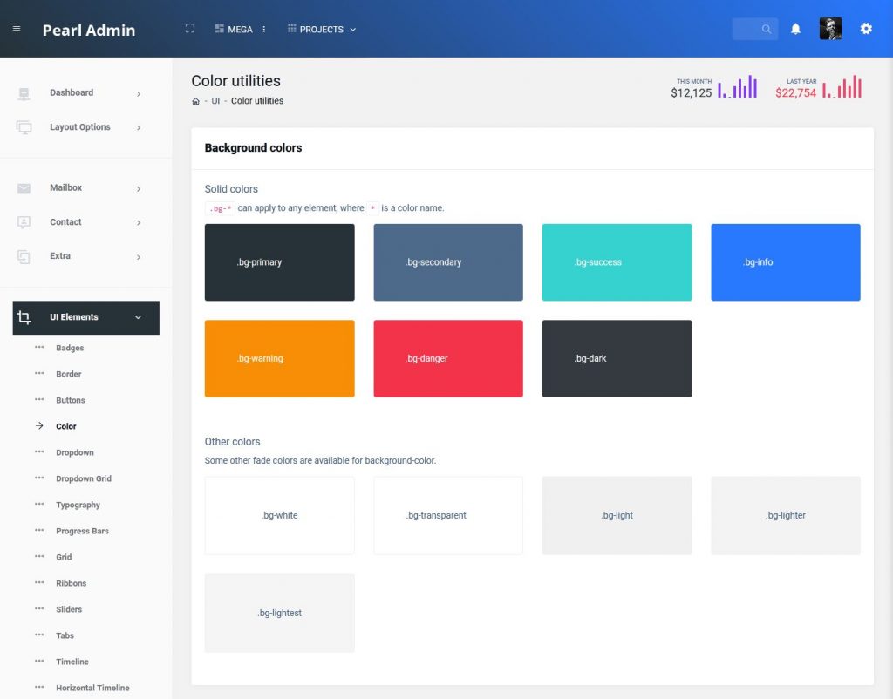Expand the Contact menu chevron
This screenshot has height=699, width=893.
pos(139,222)
